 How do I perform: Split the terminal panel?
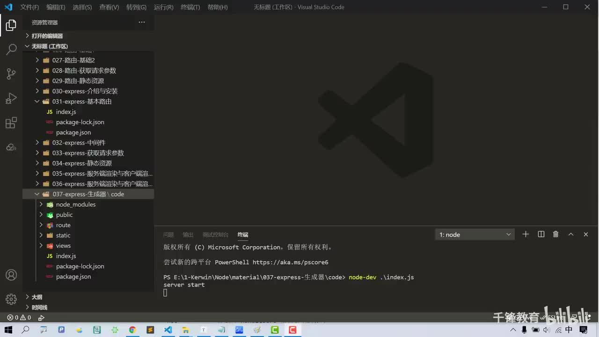tap(541, 234)
